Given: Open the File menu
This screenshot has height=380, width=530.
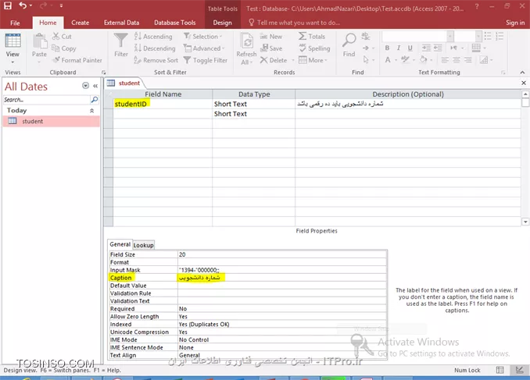Looking at the screenshot, I should coord(15,23).
